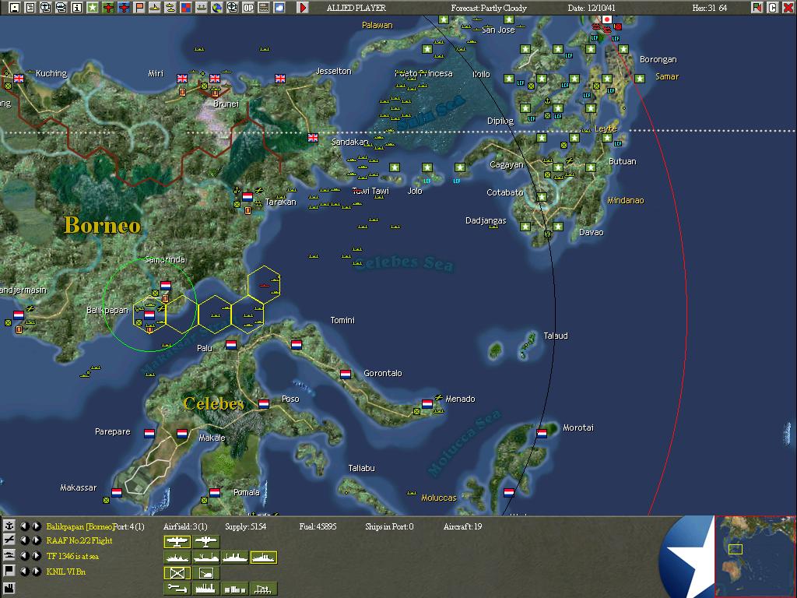
Task: Click the Dutch flag at Balikpapan
Action: coord(149,315)
